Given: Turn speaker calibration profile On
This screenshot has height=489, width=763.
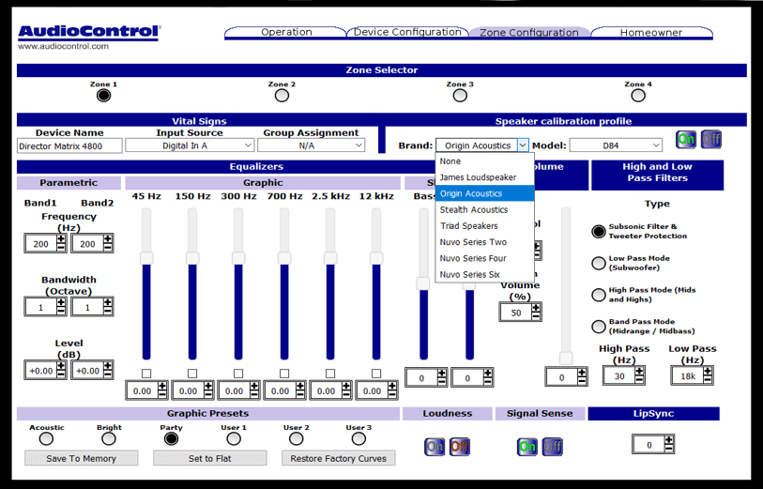Looking at the screenshot, I should click(686, 140).
